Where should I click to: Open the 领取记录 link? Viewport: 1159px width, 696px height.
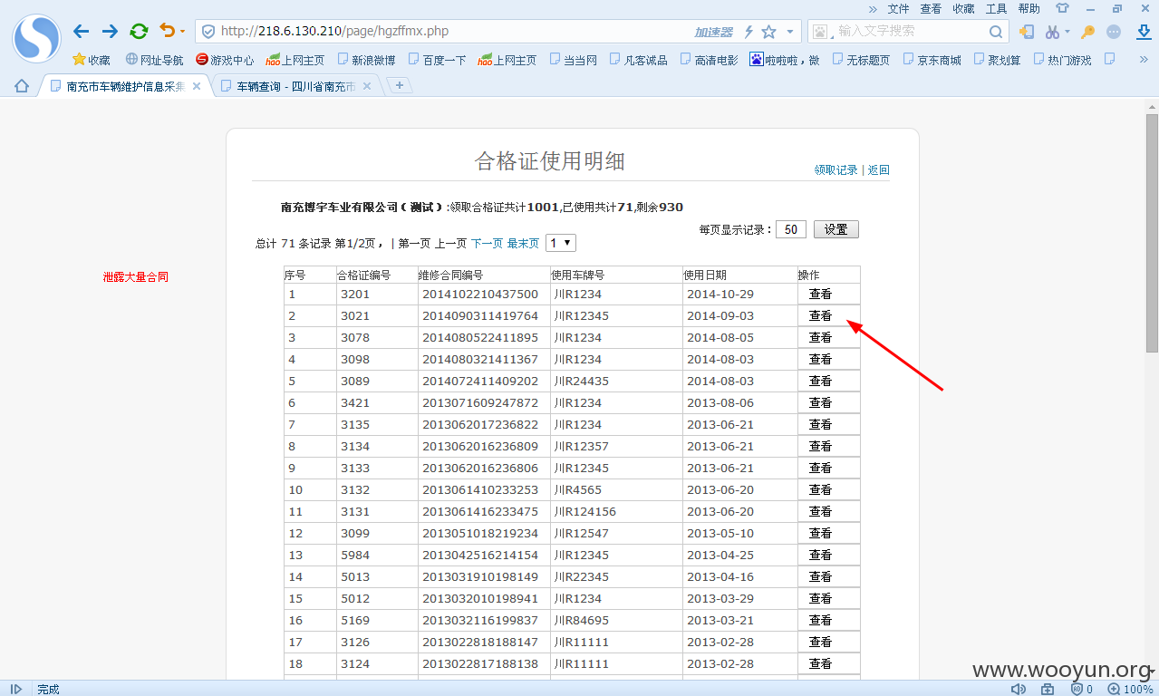(x=835, y=169)
